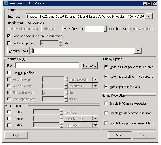This screenshot has width=161, height=145.
Task: Enable Limit each packet to checkbox
Action: tap(9, 43)
